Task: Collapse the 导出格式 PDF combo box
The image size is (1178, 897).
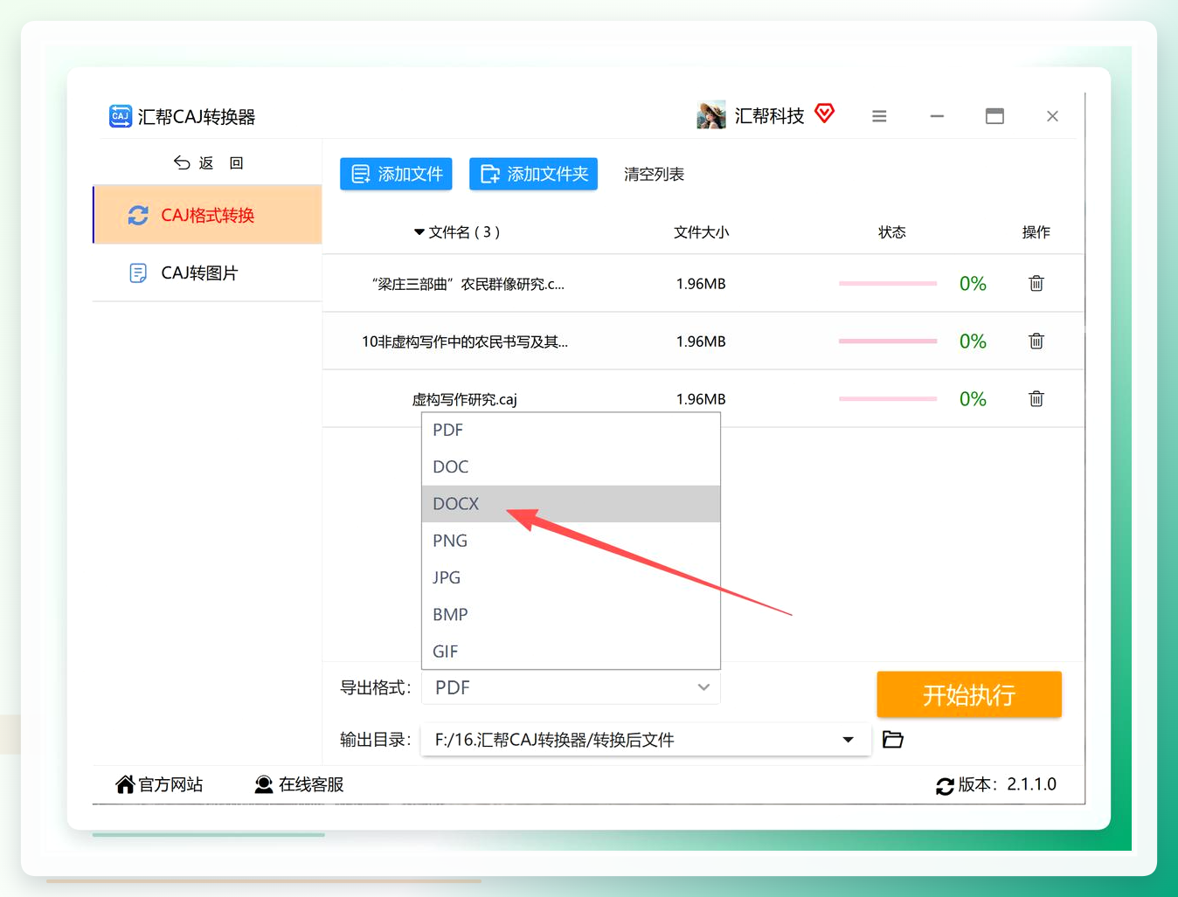Action: click(x=571, y=687)
